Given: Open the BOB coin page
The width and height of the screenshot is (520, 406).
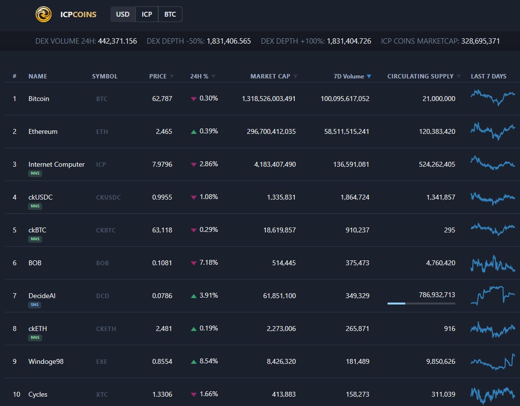Looking at the screenshot, I should pyautogui.click(x=35, y=263).
